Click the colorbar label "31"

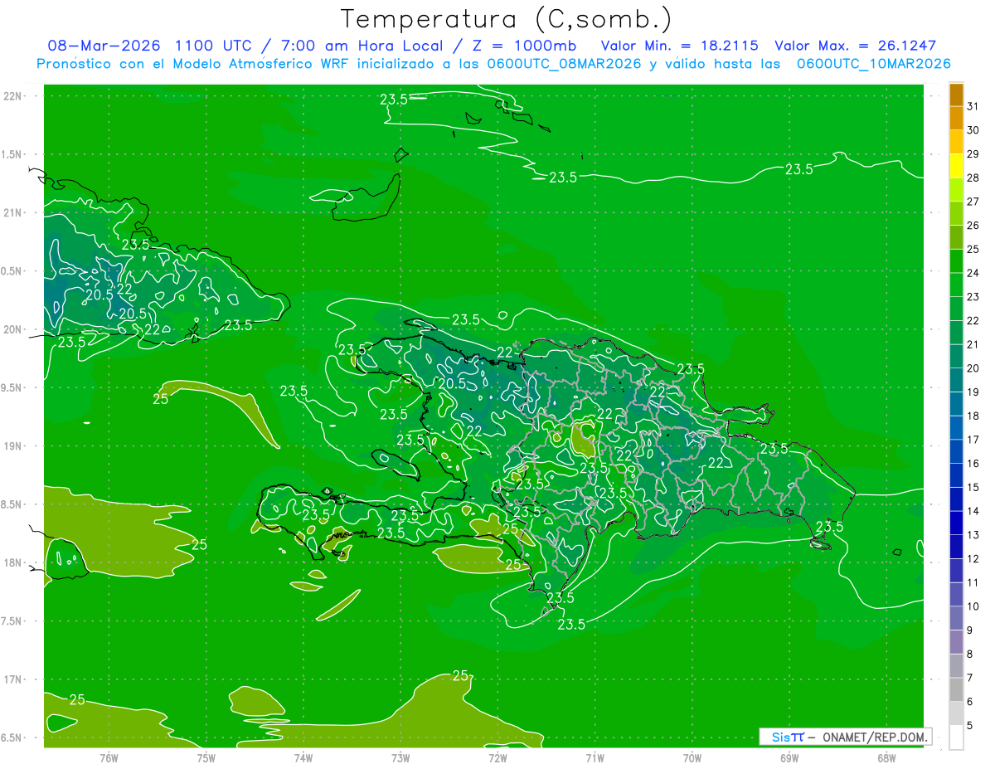coord(973,106)
